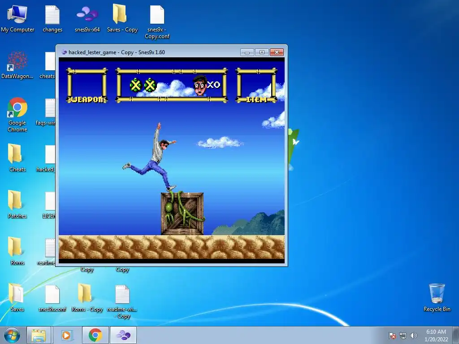Viewport: 459px width, 344px height.
Task: Open the network tray icon
Action: pos(403,335)
